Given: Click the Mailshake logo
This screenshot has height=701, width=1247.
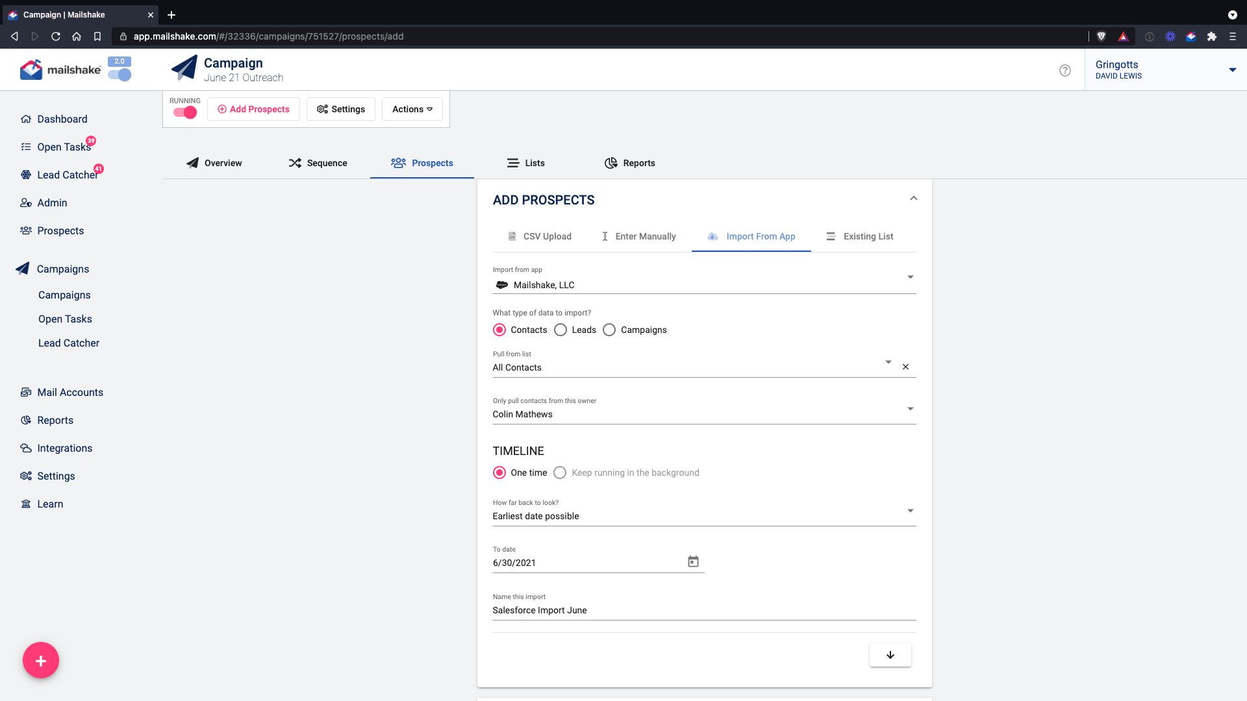Looking at the screenshot, I should click(60, 69).
